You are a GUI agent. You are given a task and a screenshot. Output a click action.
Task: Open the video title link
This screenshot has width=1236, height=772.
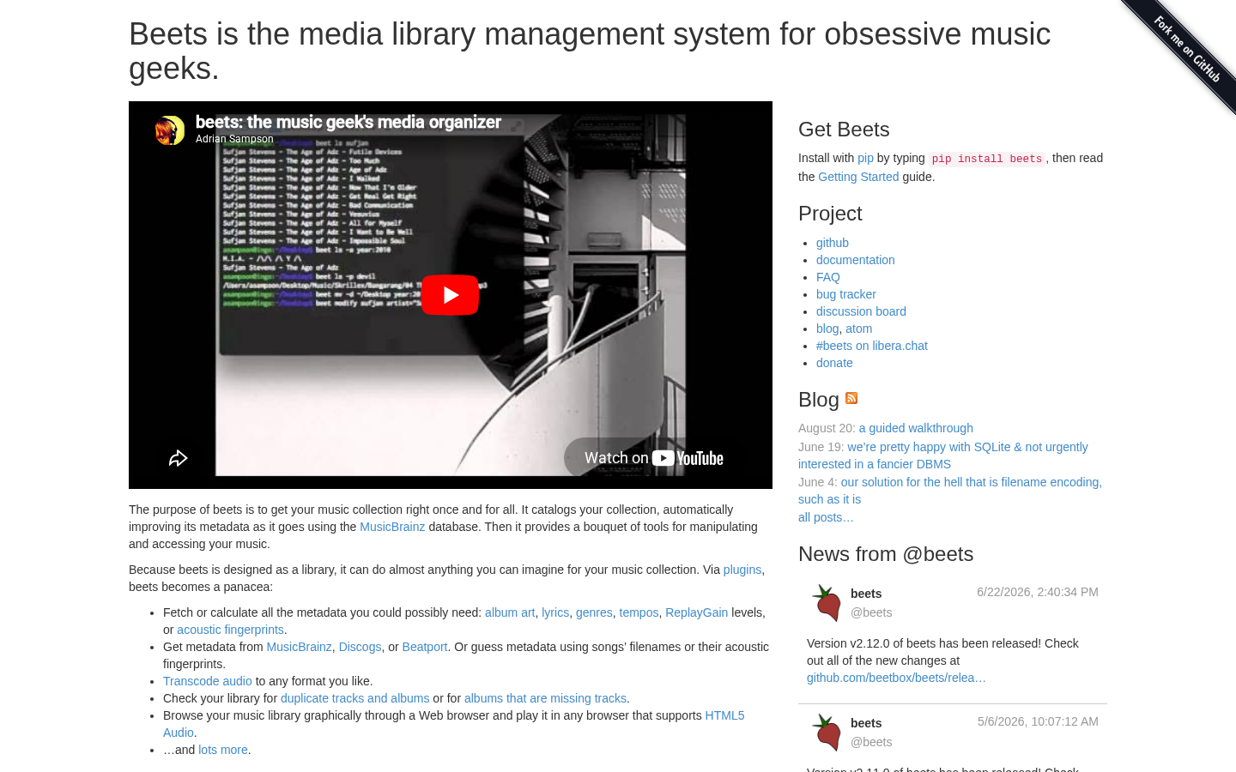click(x=348, y=122)
